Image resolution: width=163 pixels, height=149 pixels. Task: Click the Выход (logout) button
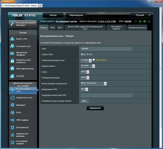pyautogui.click(x=53, y=15)
